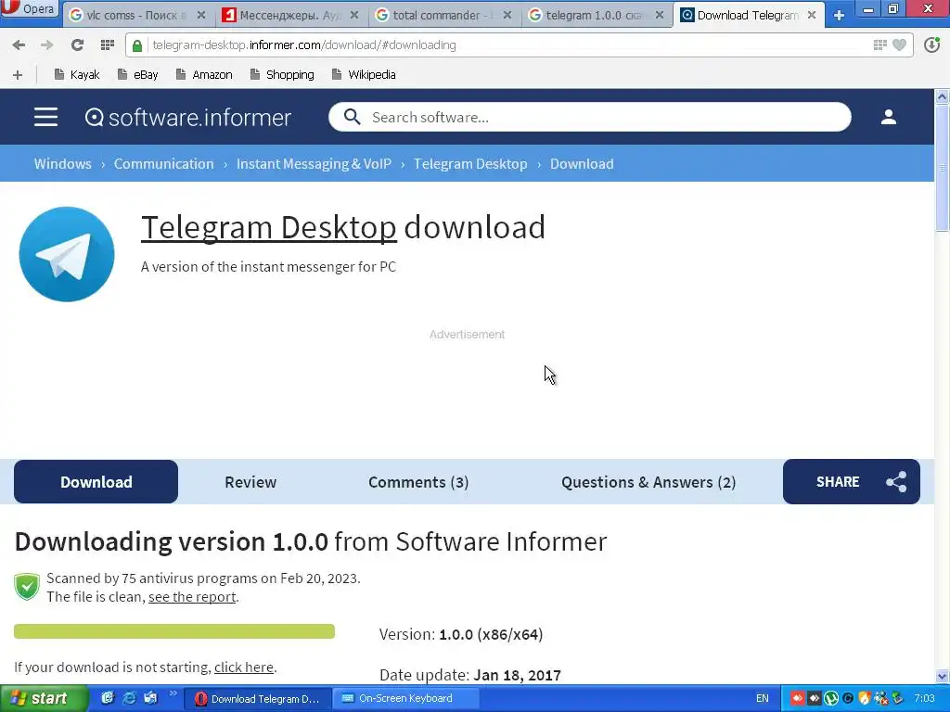Go to the Telegram Desktop breadcrumb
The height and width of the screenshot is (712, 950).
pyautogui.click(x=470, y=163)
